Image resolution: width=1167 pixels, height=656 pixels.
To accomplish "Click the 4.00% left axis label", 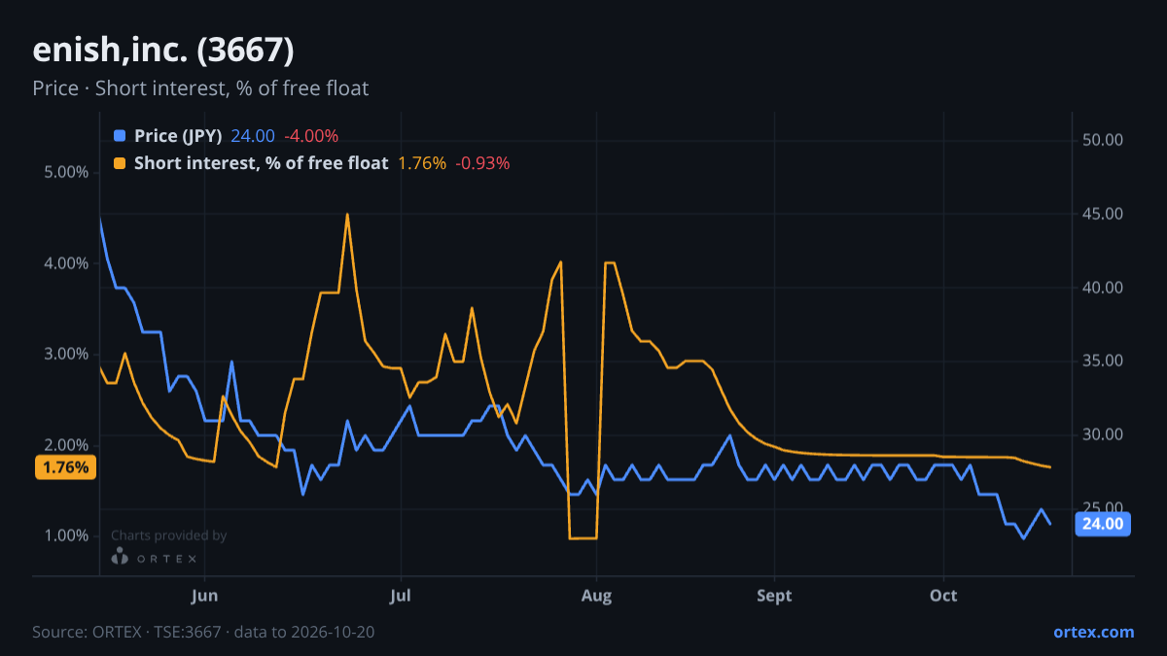I will 66,263.
